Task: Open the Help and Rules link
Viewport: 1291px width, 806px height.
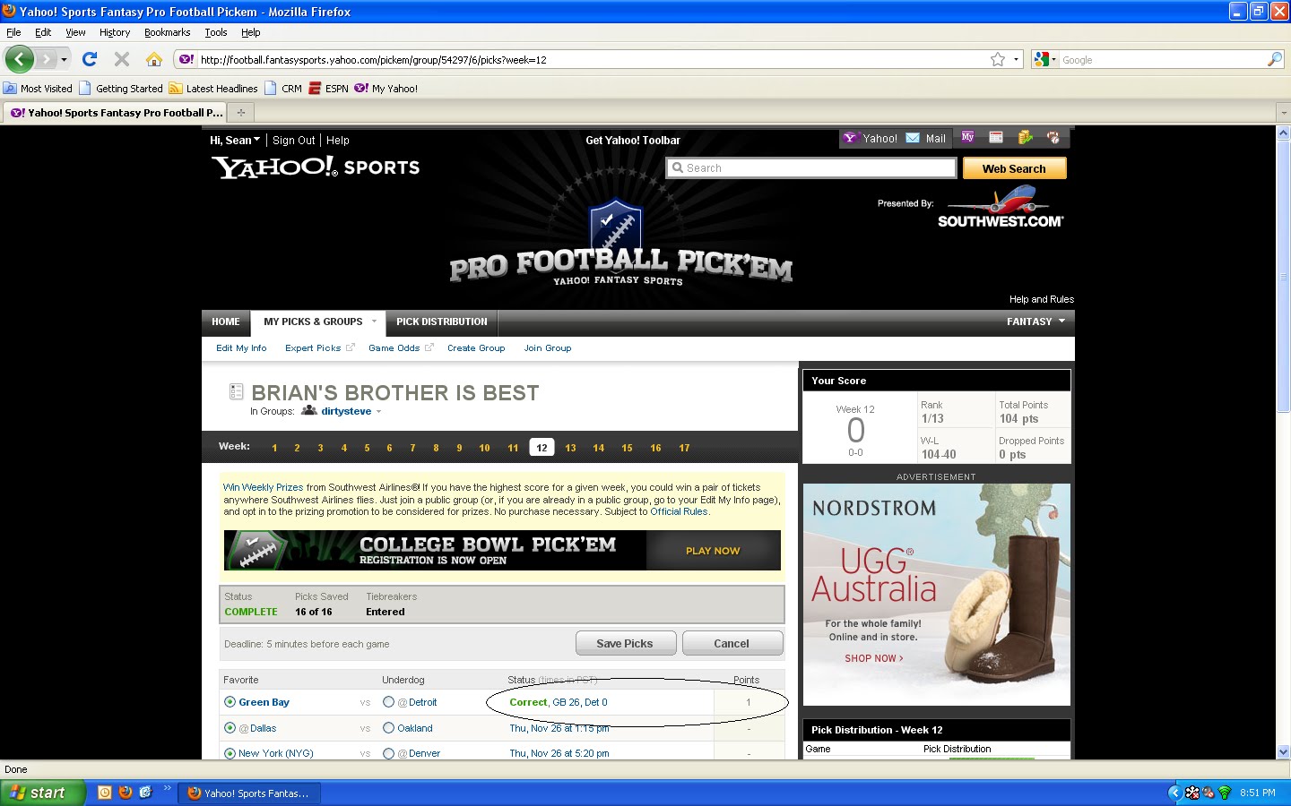Action: pyautogui.click(x=1041, y=299)
